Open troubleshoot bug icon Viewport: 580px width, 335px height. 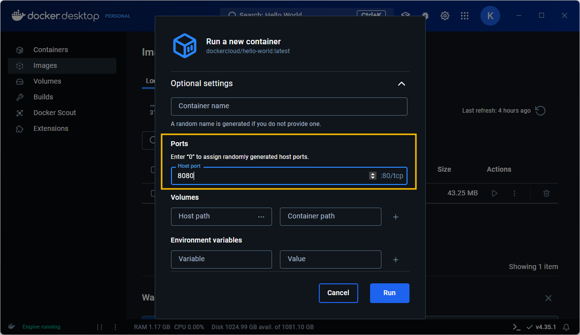tap(425, 16)
